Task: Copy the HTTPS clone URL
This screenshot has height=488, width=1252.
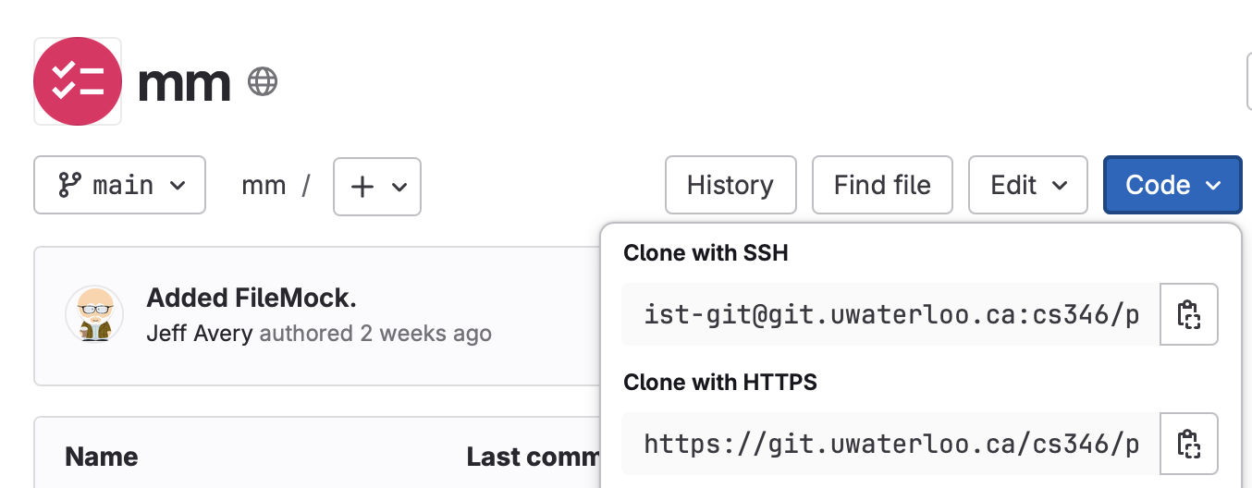Action: (1188, 444)
